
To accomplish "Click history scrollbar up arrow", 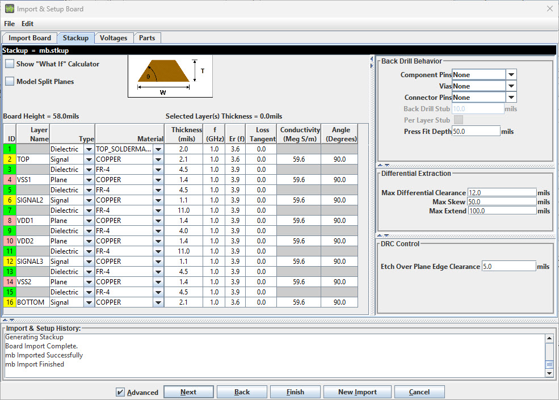I will tap(549, 339).
